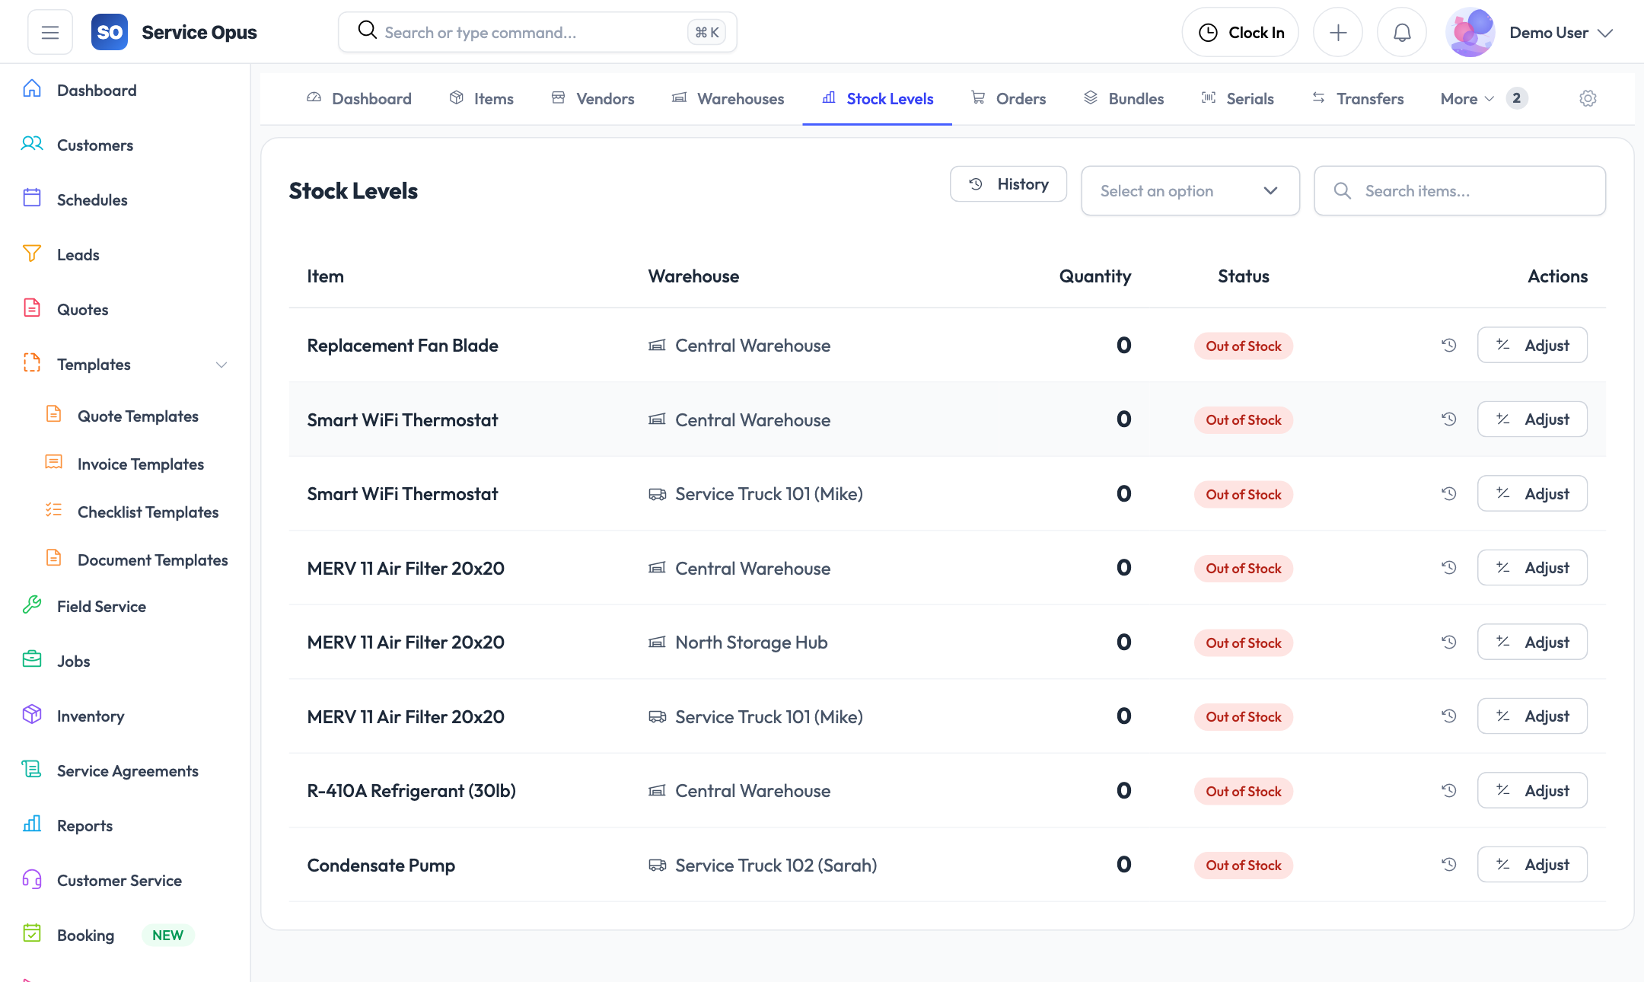Open the Select an option dropdown
The image size is (1644, 982).
coord(1190,191)
